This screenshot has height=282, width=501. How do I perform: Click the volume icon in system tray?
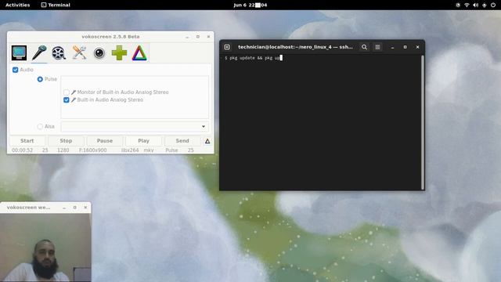click(476, 5)
